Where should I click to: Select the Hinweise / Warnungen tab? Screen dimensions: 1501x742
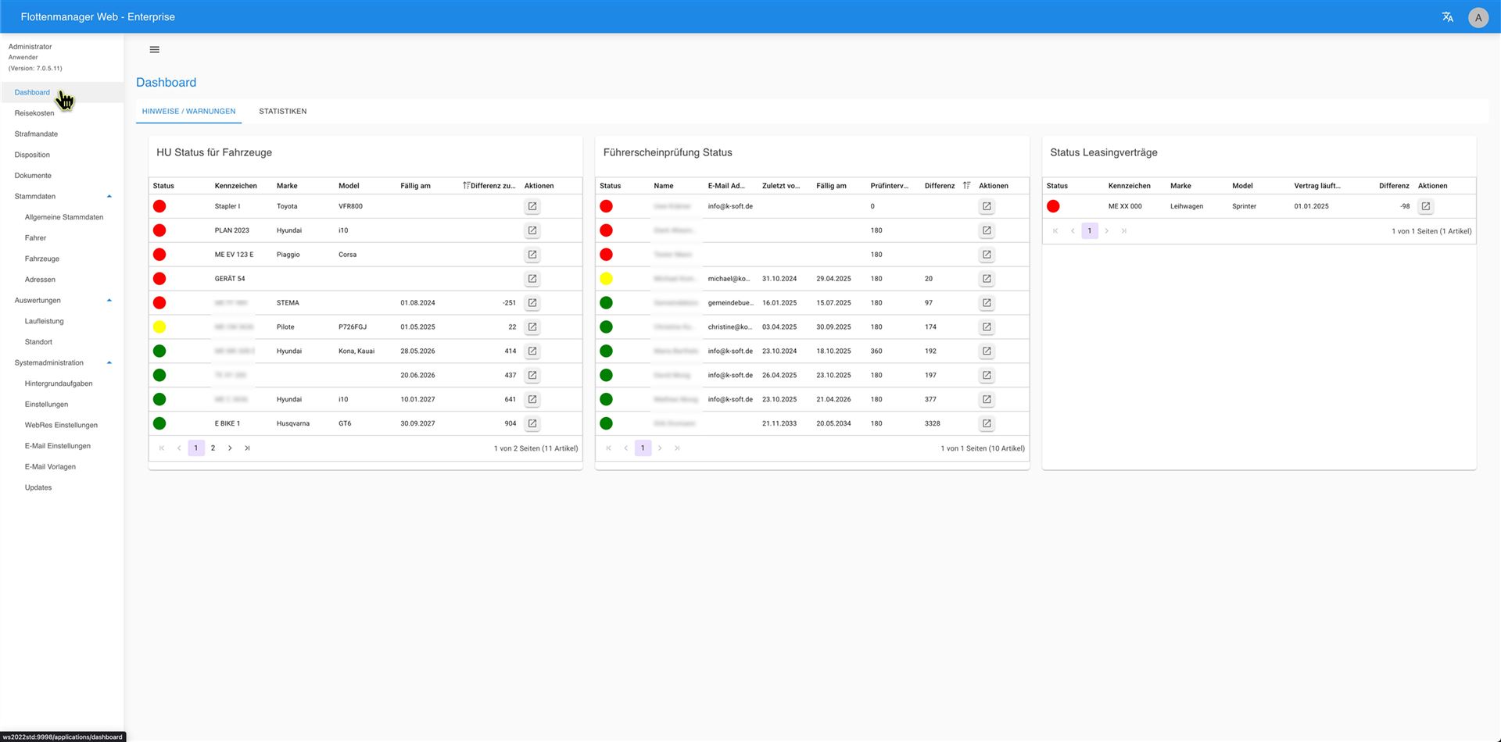click(188, 112)
